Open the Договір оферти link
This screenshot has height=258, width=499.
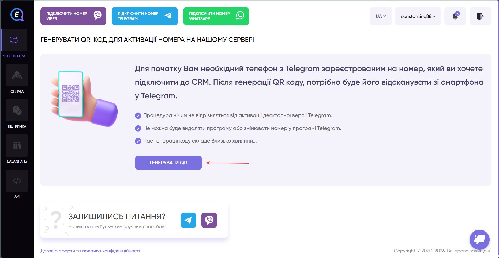tap(58, 251)
